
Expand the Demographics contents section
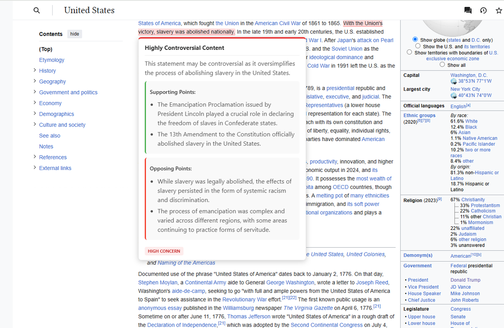point(35,114)
